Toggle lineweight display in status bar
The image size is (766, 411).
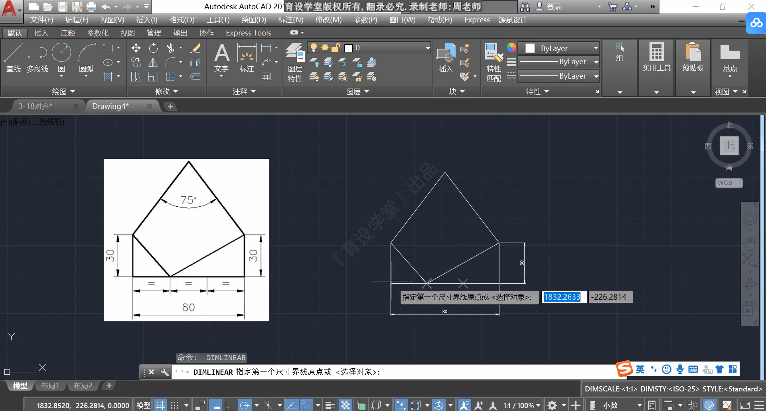pyautogui.click(x=330, y=405)
